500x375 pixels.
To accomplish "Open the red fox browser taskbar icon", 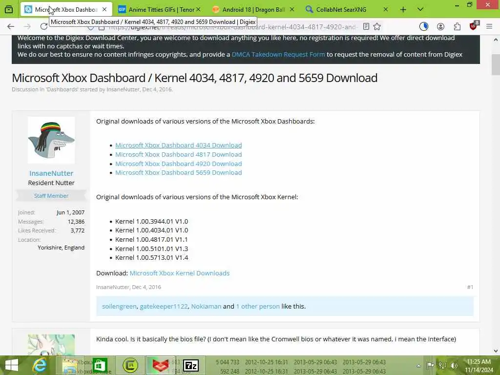I will pyautogui.click(x=160, y=365).
